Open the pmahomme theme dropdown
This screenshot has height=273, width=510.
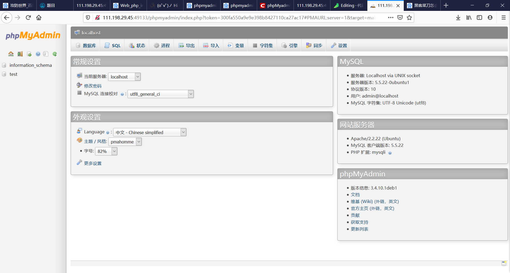click(125, 142)
